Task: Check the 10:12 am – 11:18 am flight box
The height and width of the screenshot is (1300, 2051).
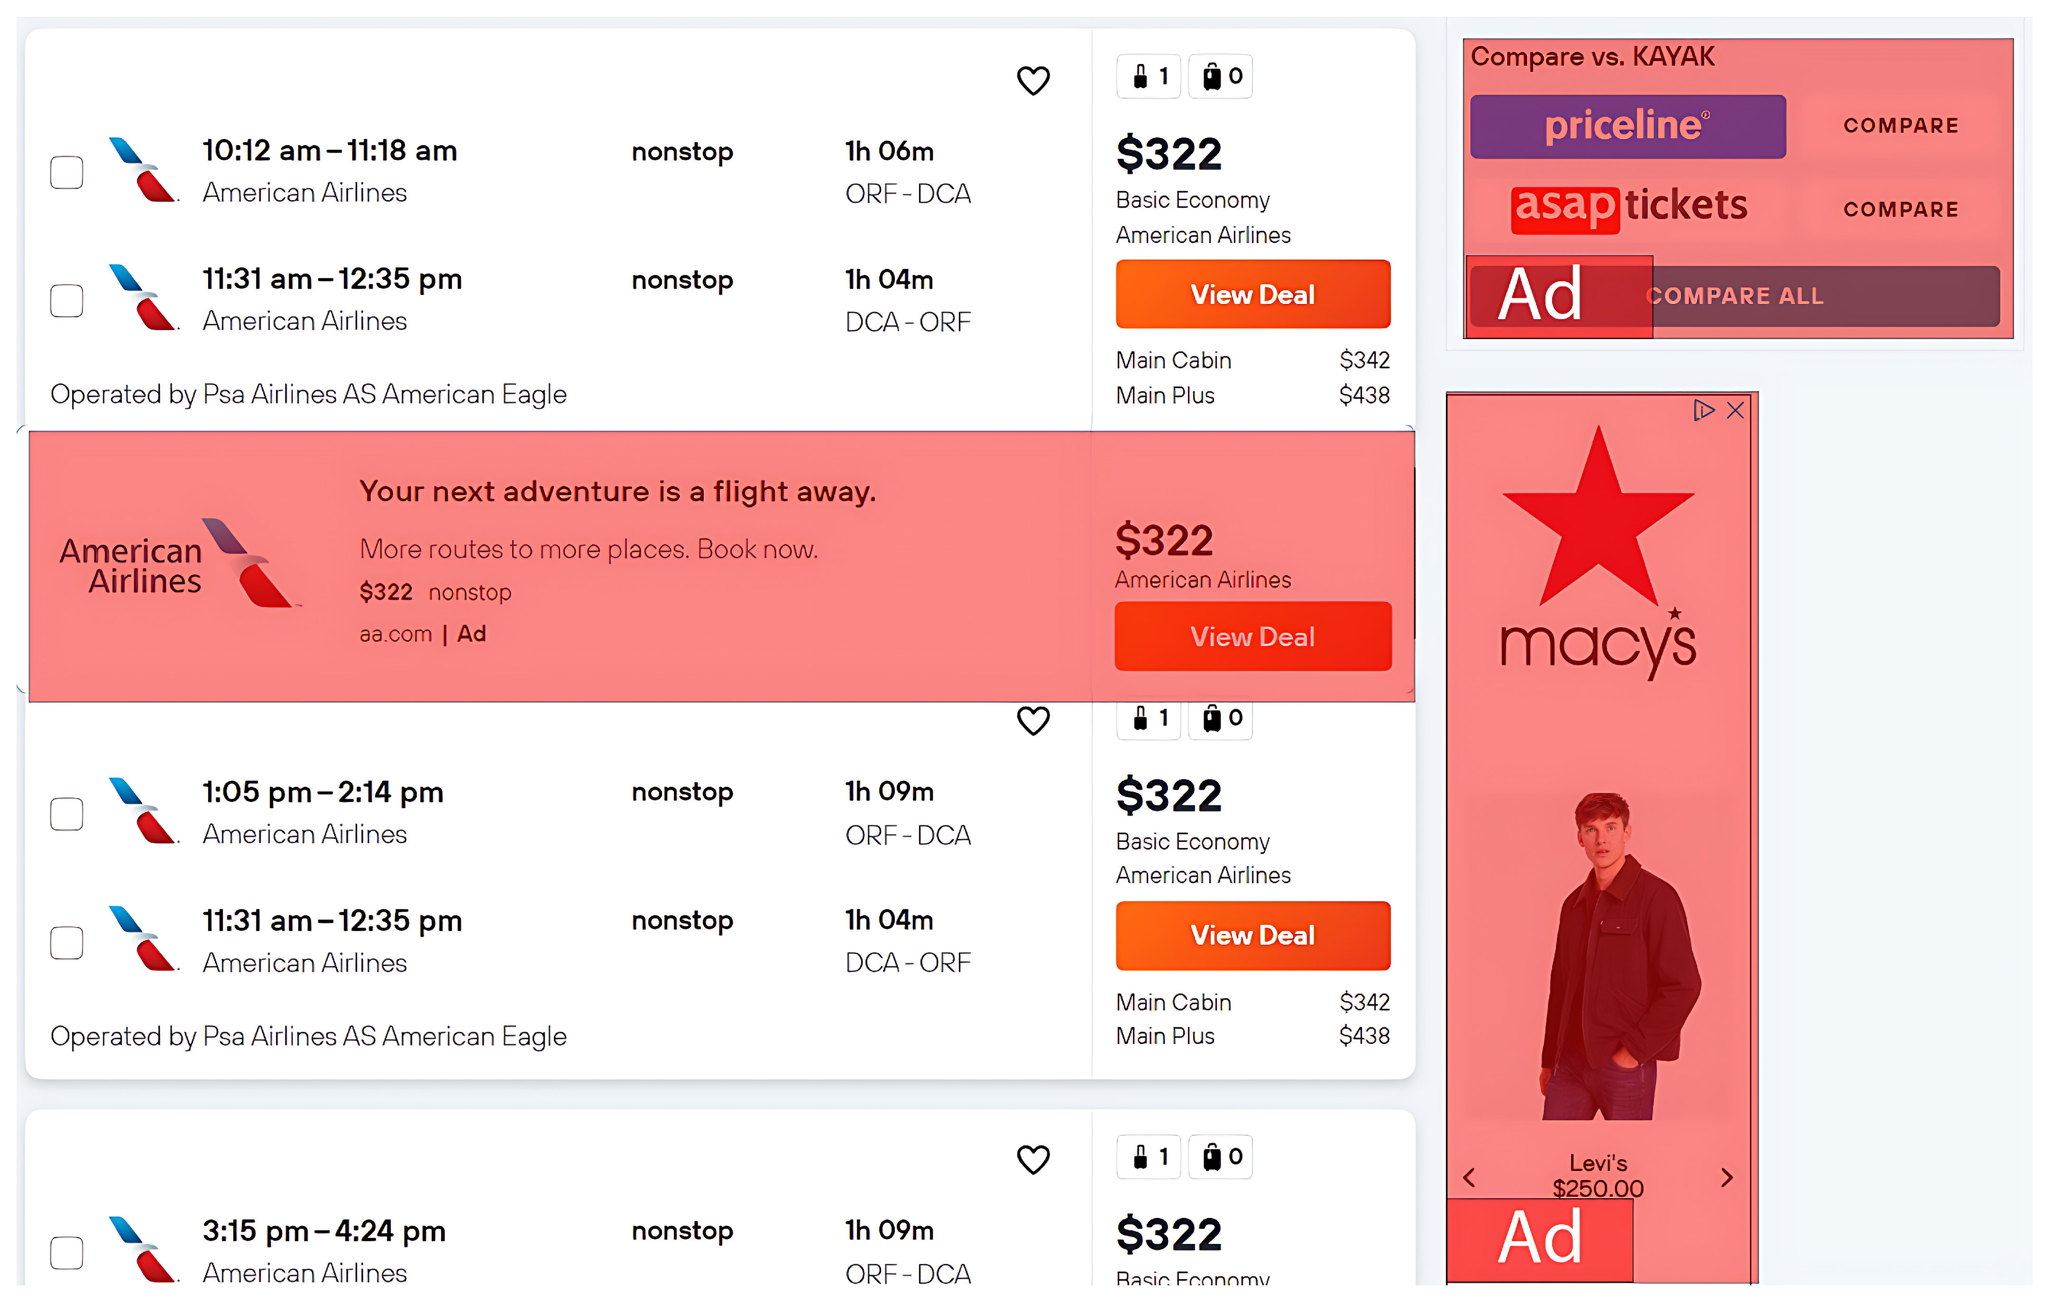Action: pos(66,172)
